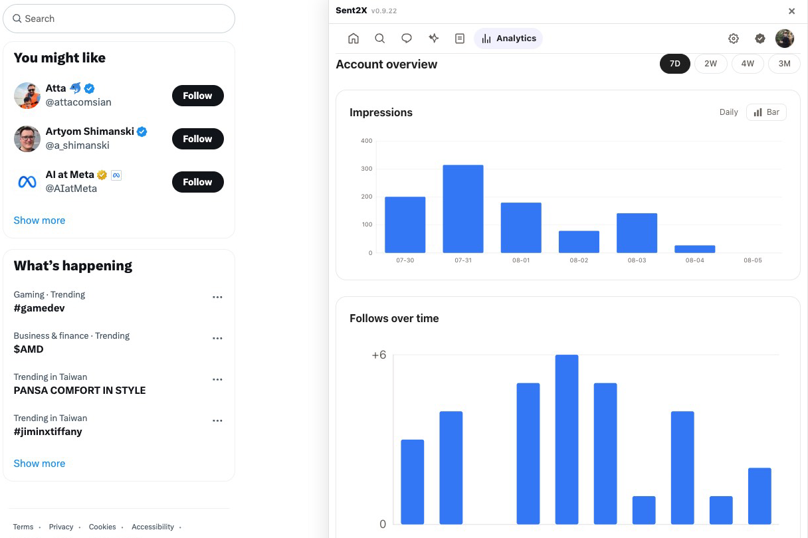808x538 pixels.
Task: Open the Sent2X notes document tab
Action: click(460, 39)
